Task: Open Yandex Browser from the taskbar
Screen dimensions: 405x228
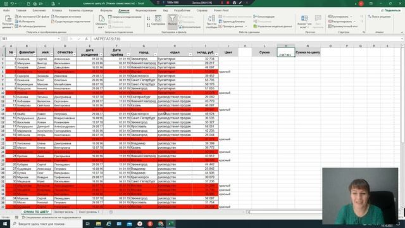Action: click(140, 224)
